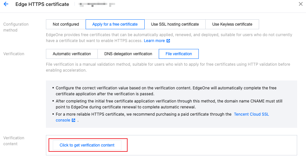This screenshot has height=159, width=306.
Task: Select the Not configured option
Action: [x=66, y=24]
